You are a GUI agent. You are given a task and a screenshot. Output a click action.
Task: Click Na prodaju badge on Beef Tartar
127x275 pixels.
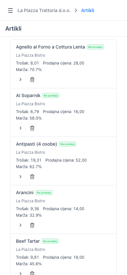click(x=50, y=241)
